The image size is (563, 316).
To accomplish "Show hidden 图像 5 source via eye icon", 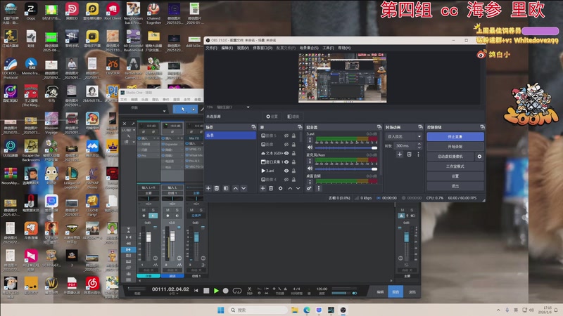I will [x=286, y=136].
